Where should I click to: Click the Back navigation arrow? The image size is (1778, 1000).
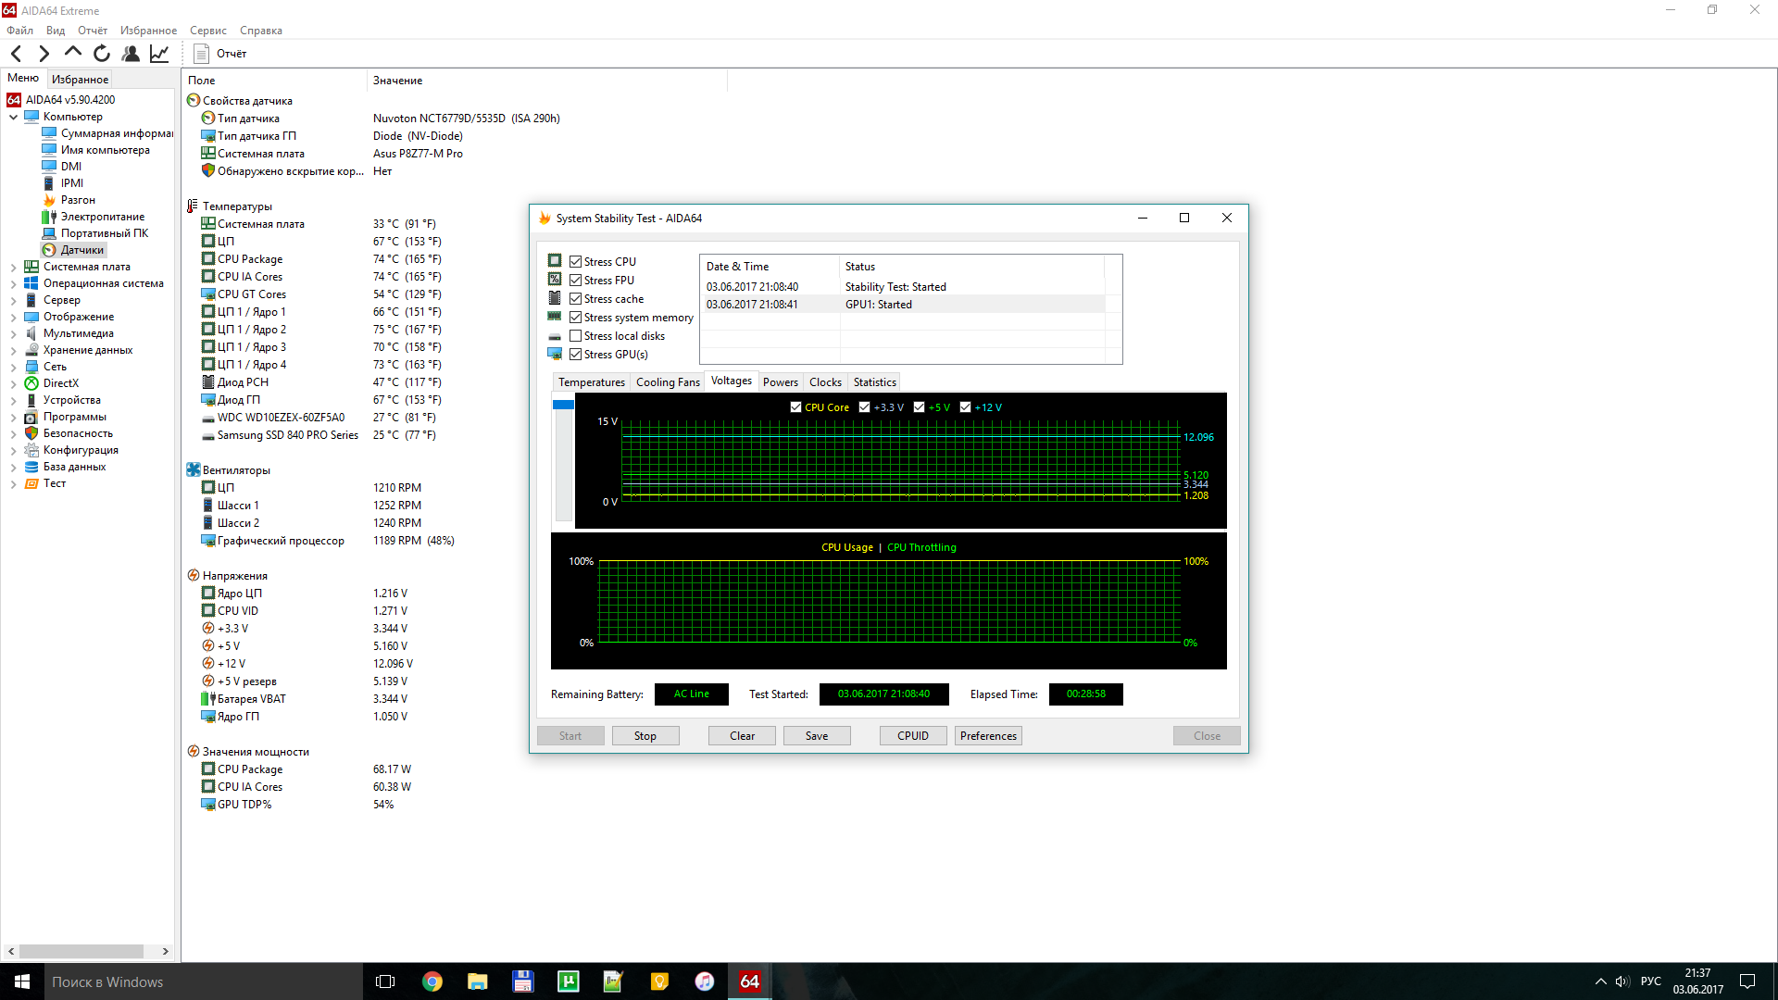pyautogui.click(x=17, y=54)
